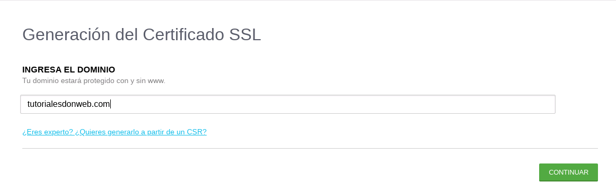616x191 pixels.
Task: Select the "Generación del Certificado SSL" heading
Action: (x=142, y=34)
